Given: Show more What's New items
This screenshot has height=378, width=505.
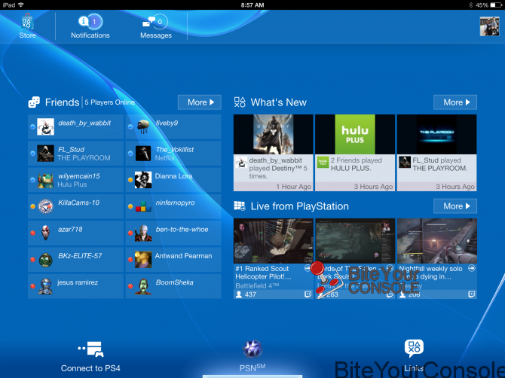Looking at the screenshot, I should coord(455,102).
